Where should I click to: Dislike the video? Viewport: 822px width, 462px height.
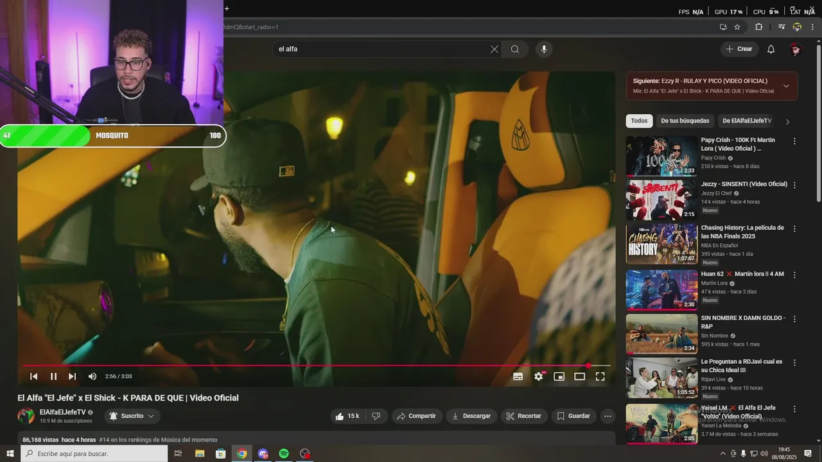pos(376,416)
